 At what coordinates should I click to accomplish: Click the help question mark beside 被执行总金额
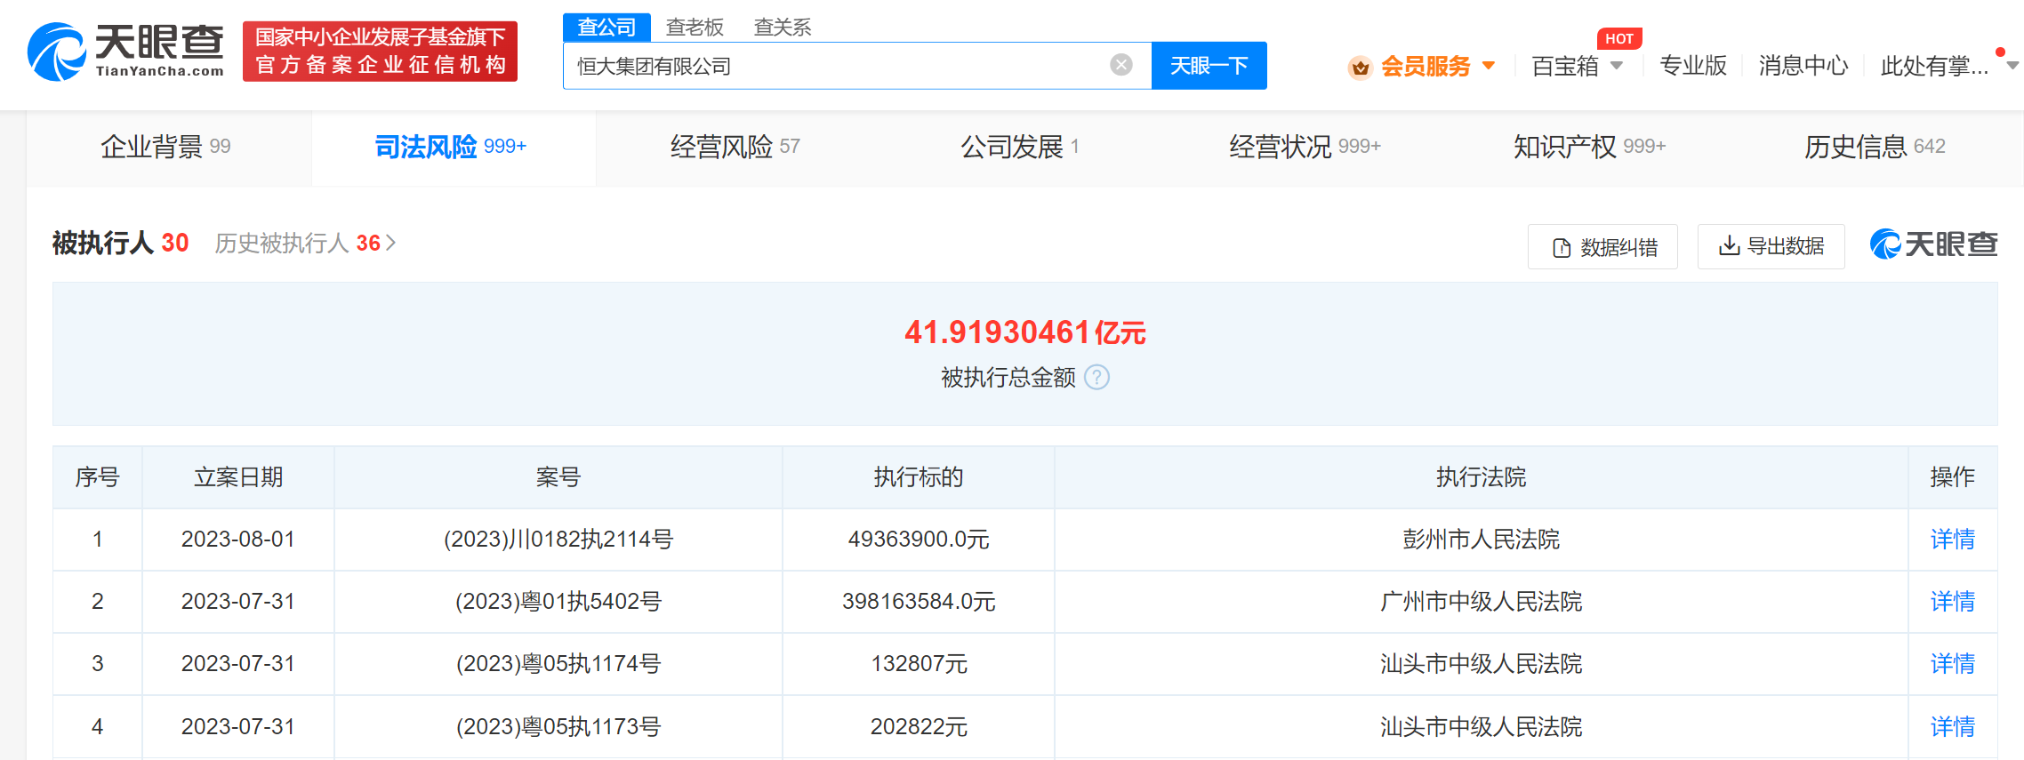[x=1097, y=378]
